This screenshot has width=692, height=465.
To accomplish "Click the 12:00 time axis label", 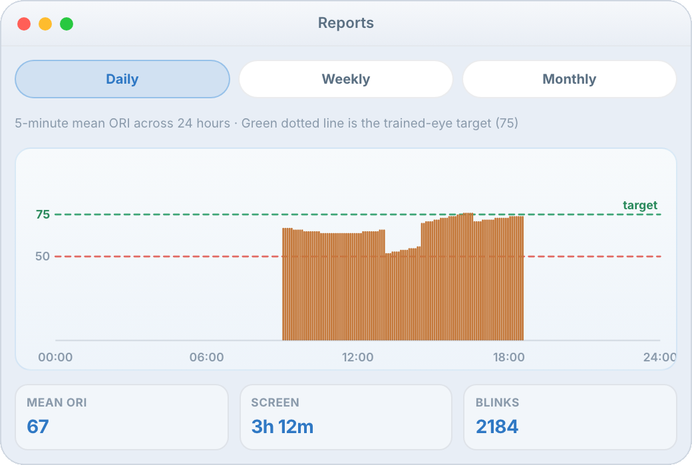I will (x=357, y=357).
